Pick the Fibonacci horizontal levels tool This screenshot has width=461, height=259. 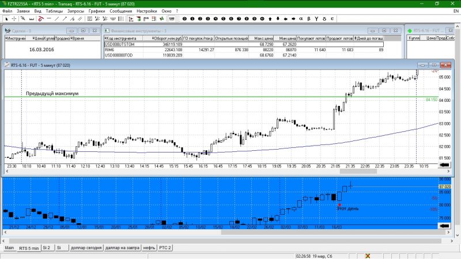pyautogui.click(x=90, y=19)
